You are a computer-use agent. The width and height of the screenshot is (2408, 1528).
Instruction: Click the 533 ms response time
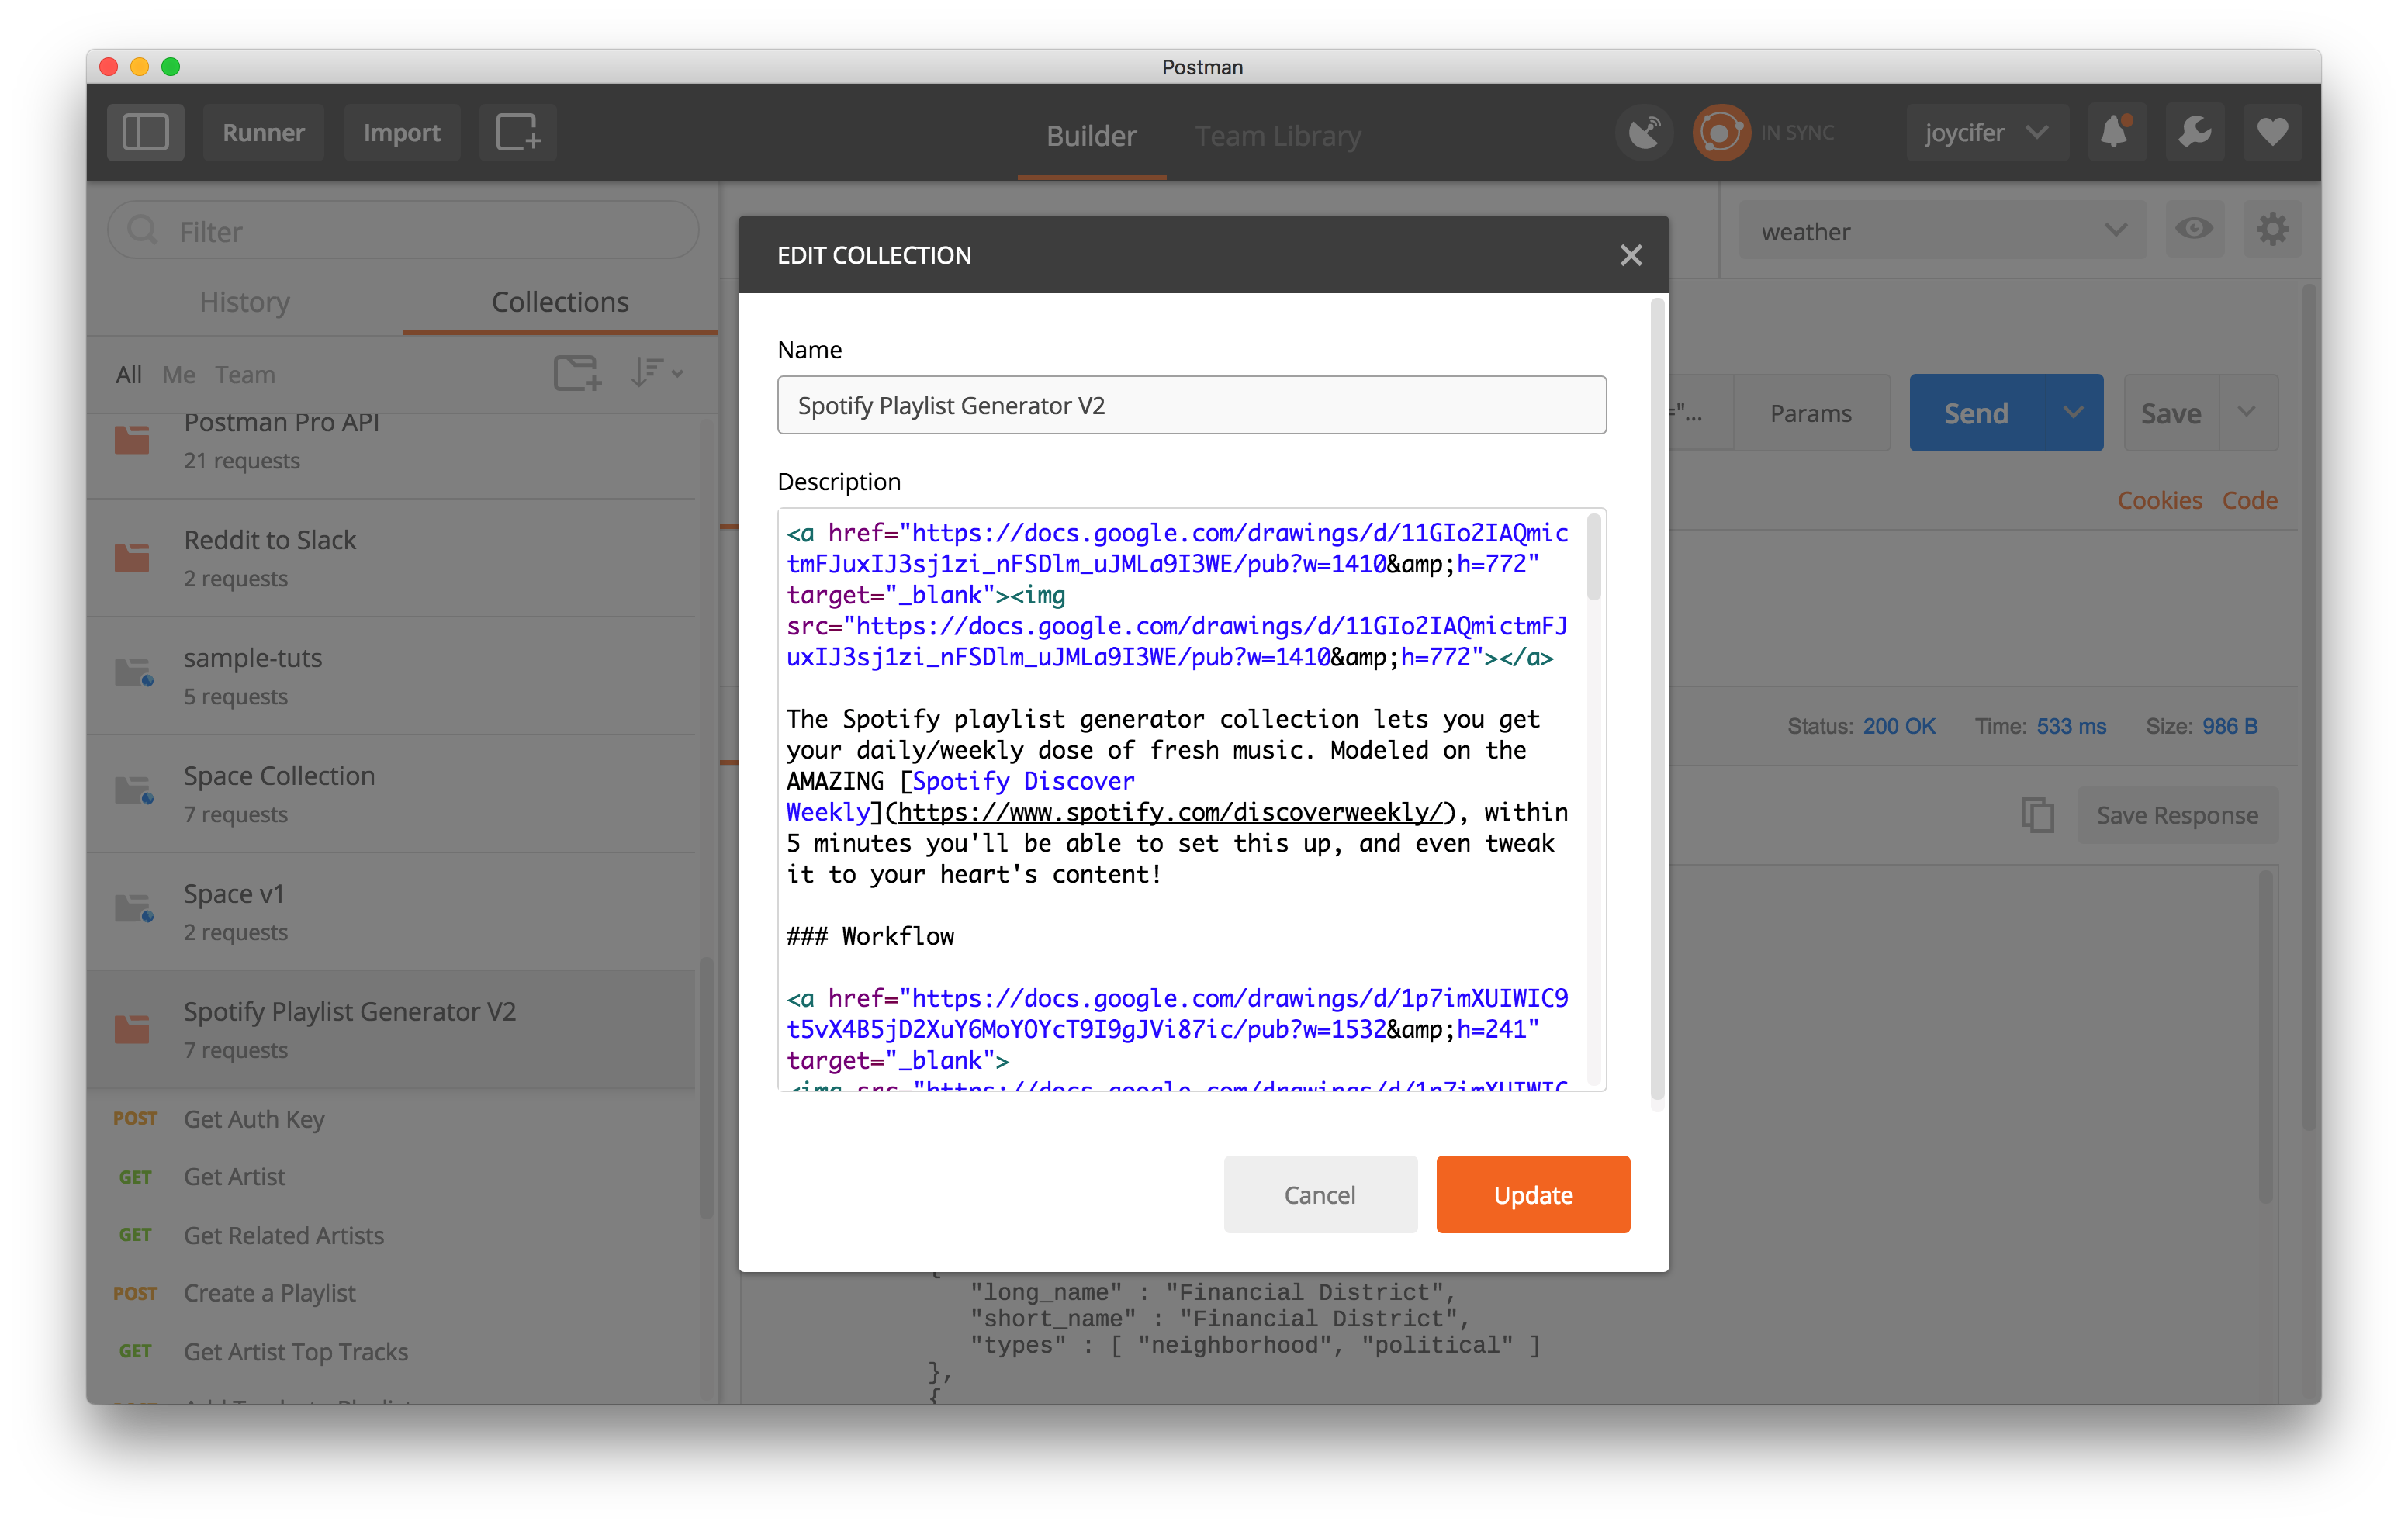click(2071, 726)
